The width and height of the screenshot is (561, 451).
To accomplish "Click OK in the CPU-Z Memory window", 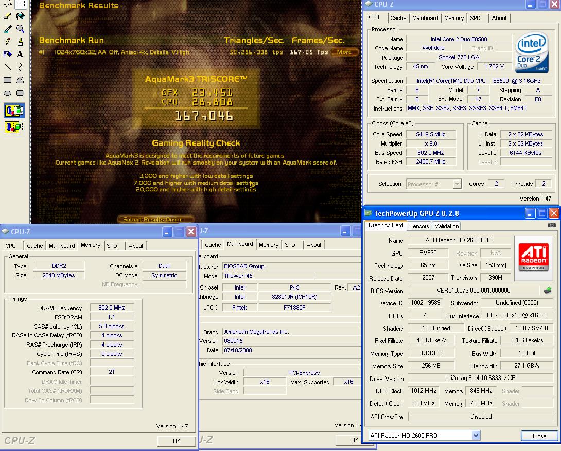I will coord(177,441).
